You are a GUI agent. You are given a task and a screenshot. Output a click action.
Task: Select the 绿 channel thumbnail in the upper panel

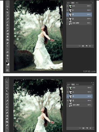[x=70, y=14]
